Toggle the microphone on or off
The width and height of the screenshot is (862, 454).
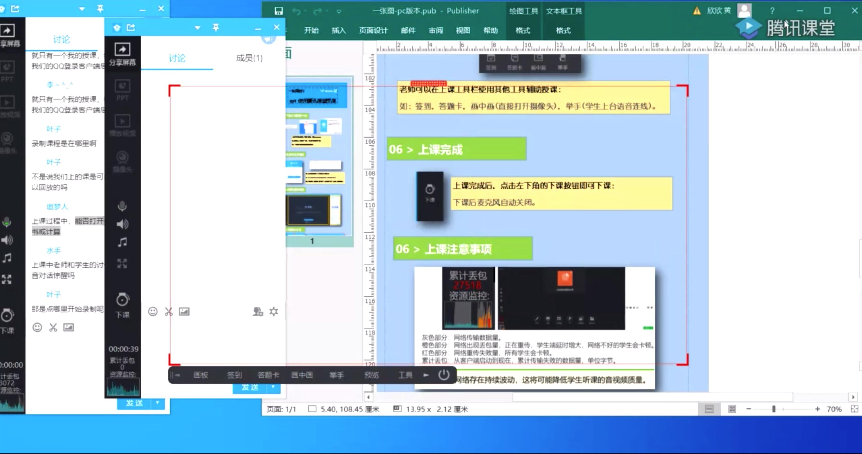coord(122,207)
